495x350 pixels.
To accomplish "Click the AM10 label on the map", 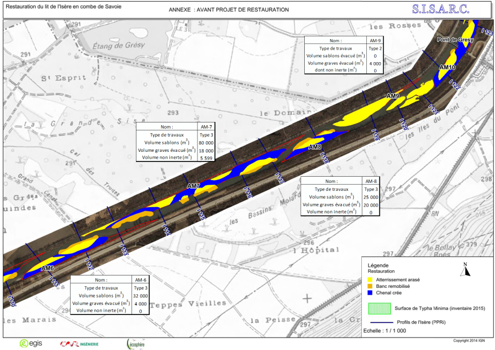I will click(x=446, y=67).
